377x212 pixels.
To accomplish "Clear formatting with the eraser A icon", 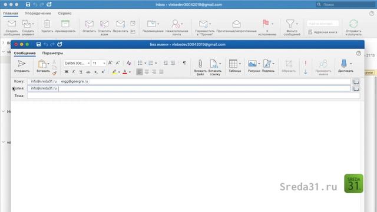I will (x=128, y=63).
